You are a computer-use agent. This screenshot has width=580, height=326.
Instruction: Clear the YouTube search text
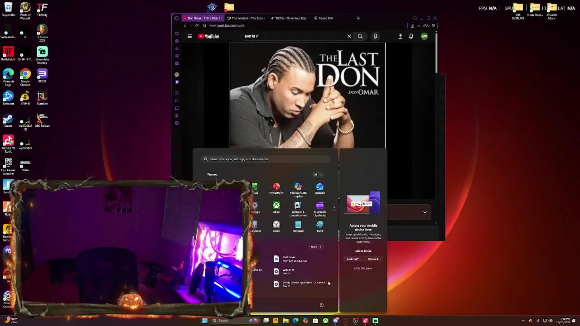point(349,36)
